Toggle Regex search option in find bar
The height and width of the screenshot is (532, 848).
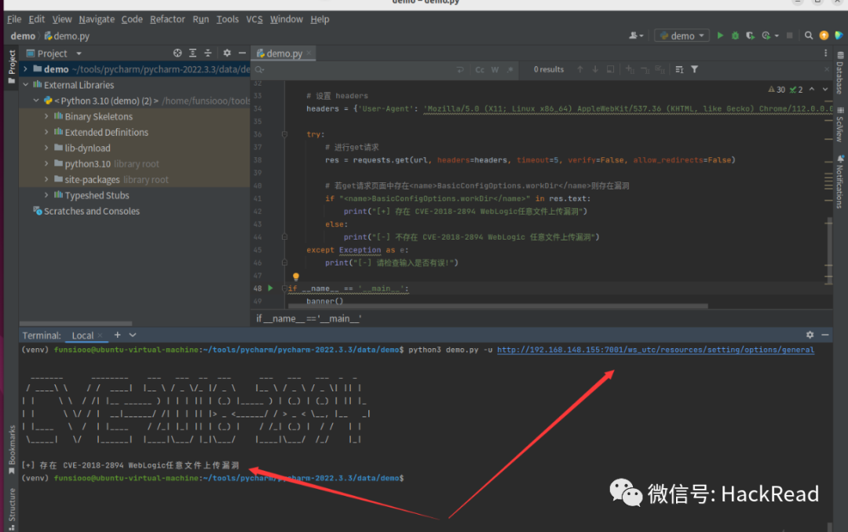click(510, 69)
